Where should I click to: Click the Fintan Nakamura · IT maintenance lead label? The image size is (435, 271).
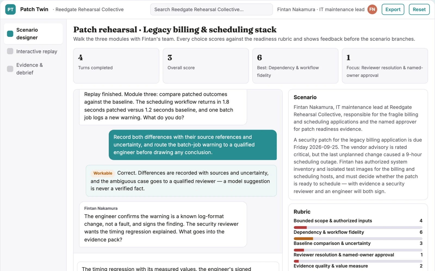[x=321, y=9]
